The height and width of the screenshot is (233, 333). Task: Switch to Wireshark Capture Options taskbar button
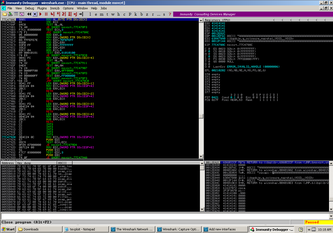(179, 229)
